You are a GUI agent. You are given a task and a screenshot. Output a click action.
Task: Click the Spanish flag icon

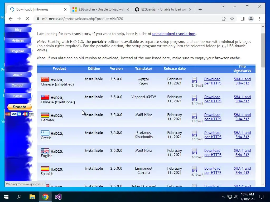pos(45,169)
